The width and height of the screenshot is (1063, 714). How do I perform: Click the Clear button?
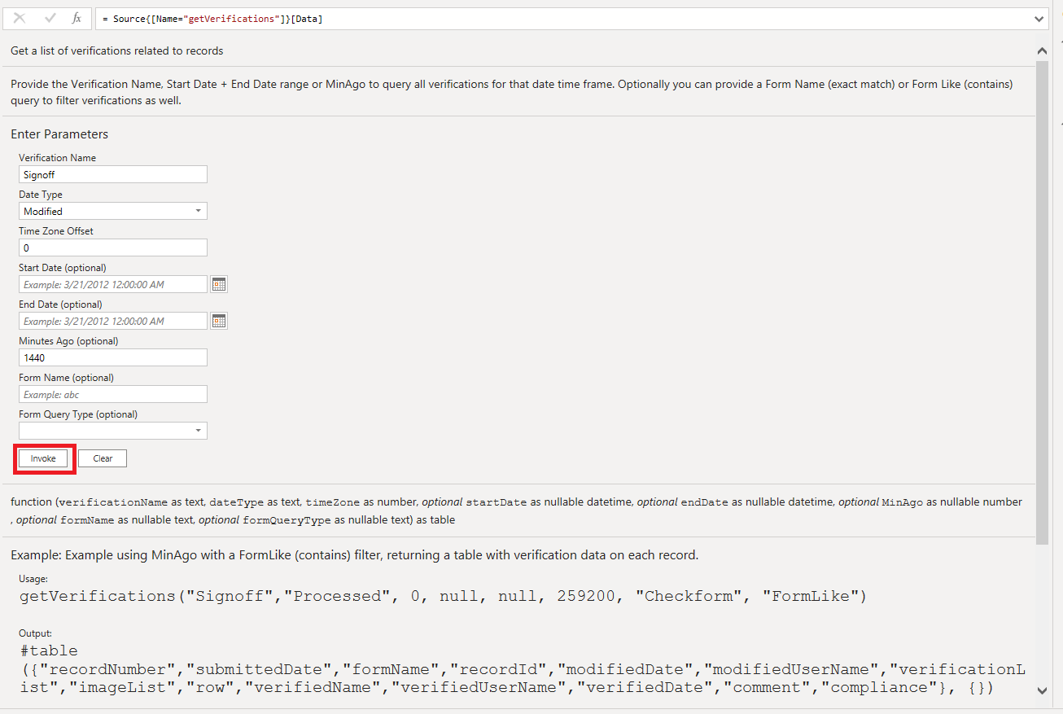pos(103,458)
